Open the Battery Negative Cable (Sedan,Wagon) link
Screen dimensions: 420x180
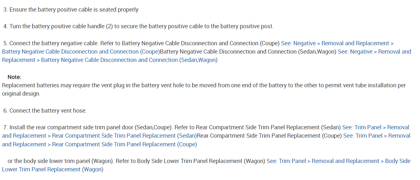tap(129, 60)
